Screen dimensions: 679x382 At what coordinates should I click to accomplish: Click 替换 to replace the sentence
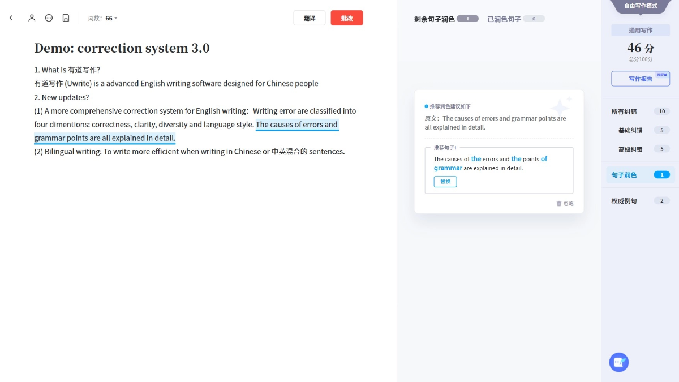445,182
